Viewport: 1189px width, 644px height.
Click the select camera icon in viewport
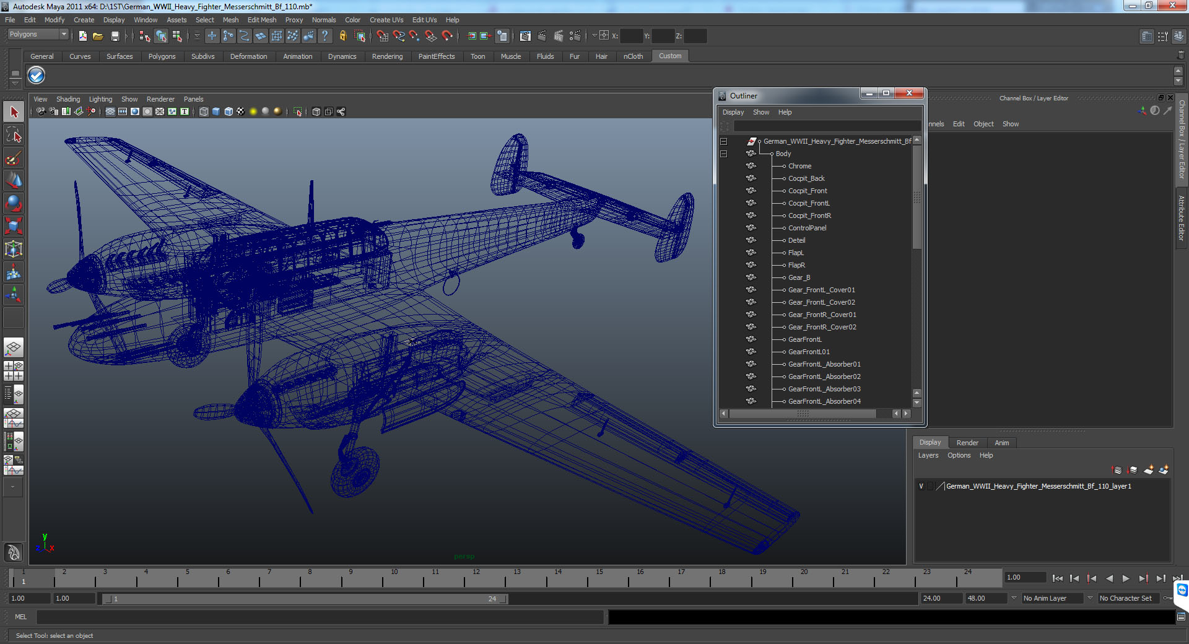41,111
